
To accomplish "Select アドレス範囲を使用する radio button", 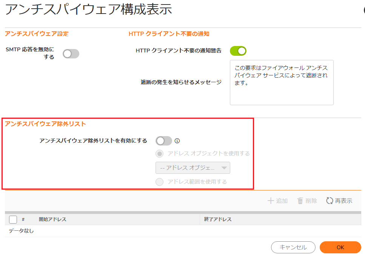I will [159, 182].
